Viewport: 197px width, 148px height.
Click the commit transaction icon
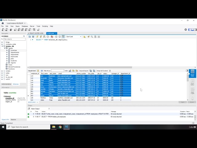56,37
